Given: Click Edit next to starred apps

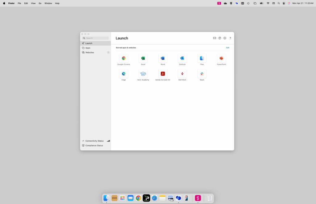Looking at the screenshot, I should point(228,48).
